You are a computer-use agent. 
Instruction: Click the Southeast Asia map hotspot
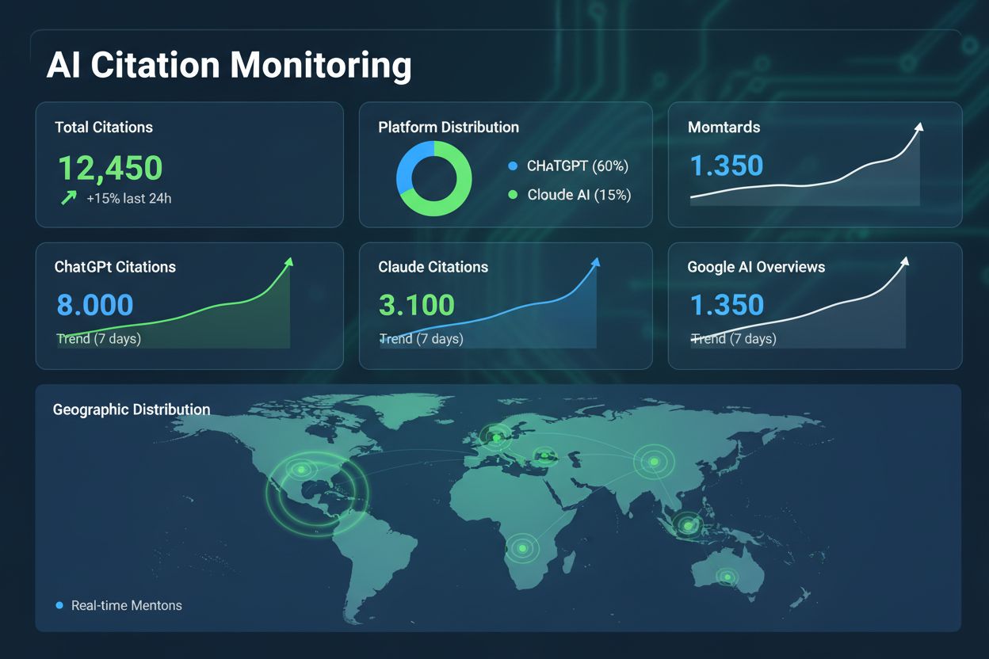tap(687, 524)
